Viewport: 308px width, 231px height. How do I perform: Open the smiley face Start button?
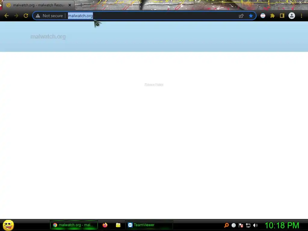(8, 225)
